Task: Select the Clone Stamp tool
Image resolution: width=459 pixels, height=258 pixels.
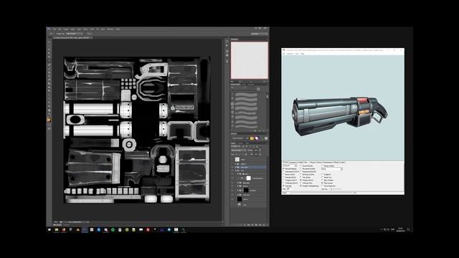Action: (49, 72)
